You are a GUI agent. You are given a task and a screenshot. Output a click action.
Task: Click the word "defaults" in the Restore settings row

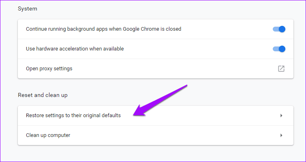[x=111, y=116]
